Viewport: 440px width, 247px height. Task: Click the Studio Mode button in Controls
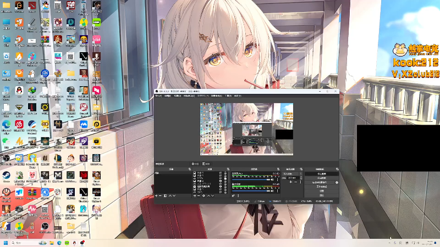pos(322,187)
